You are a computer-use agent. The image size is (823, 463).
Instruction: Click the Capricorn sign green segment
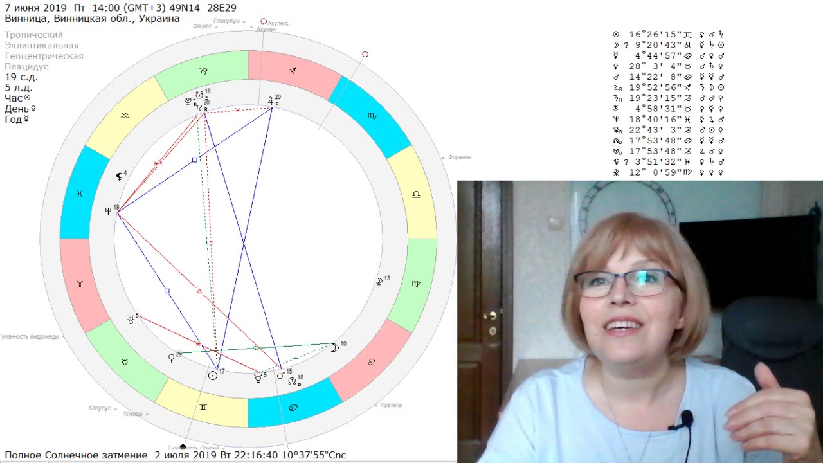(x=203, y=71)
